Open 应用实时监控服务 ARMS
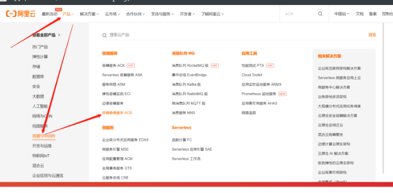Viewport: 393px width, 193px height. point(261,85)
